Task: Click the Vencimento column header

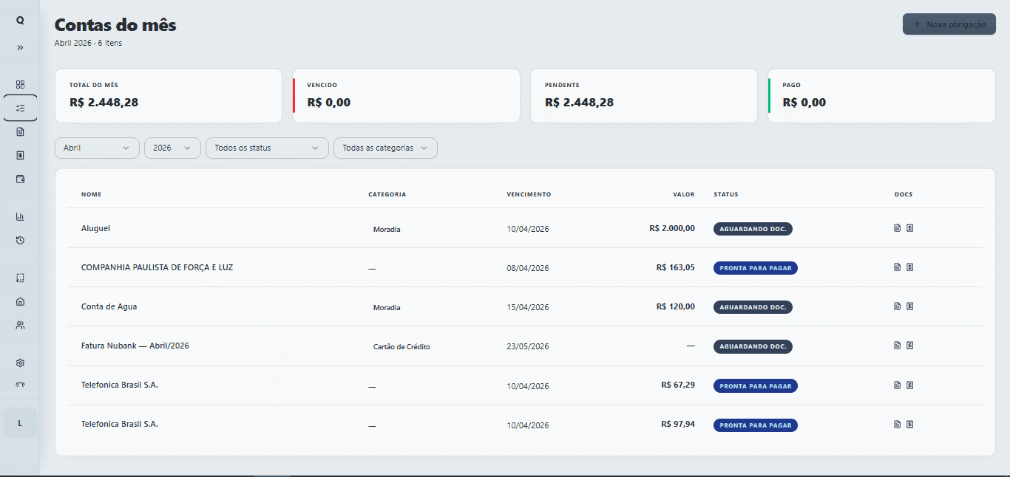Action: (x=529, y=195)
